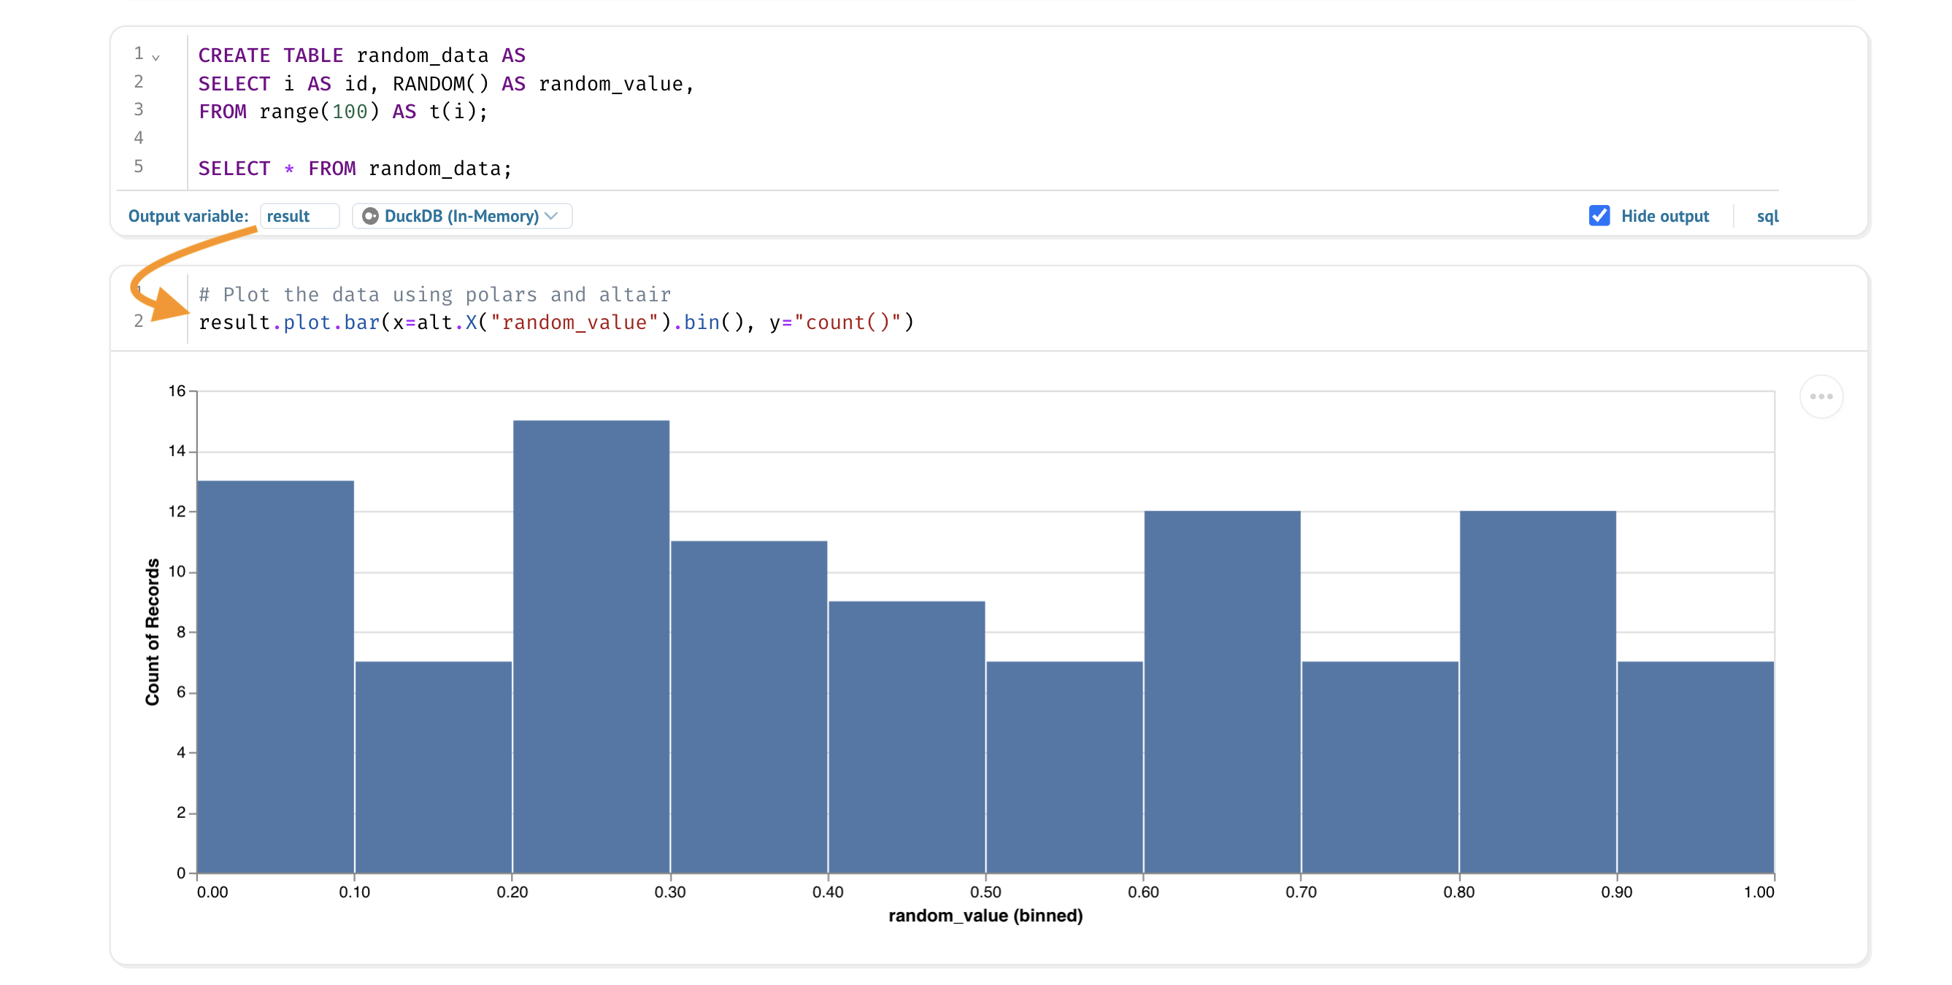Select the 0.60–0.70 bin bar
Image resolution: width=1952 pixels, height=985 pixels.
[x=1221, y=692]
